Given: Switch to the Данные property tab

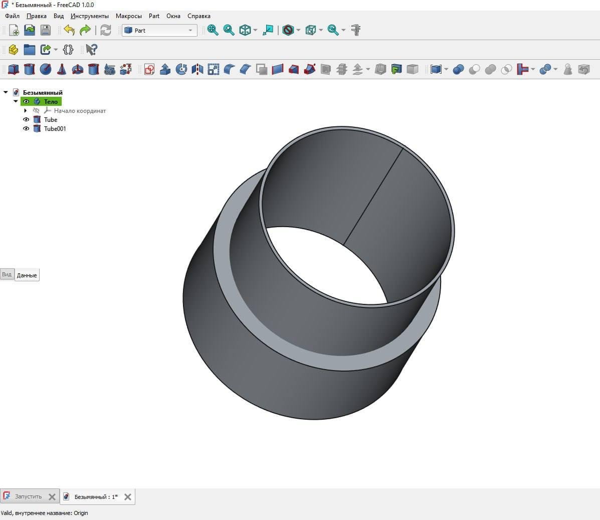Looking at the screenshot, I should point(27,275).
